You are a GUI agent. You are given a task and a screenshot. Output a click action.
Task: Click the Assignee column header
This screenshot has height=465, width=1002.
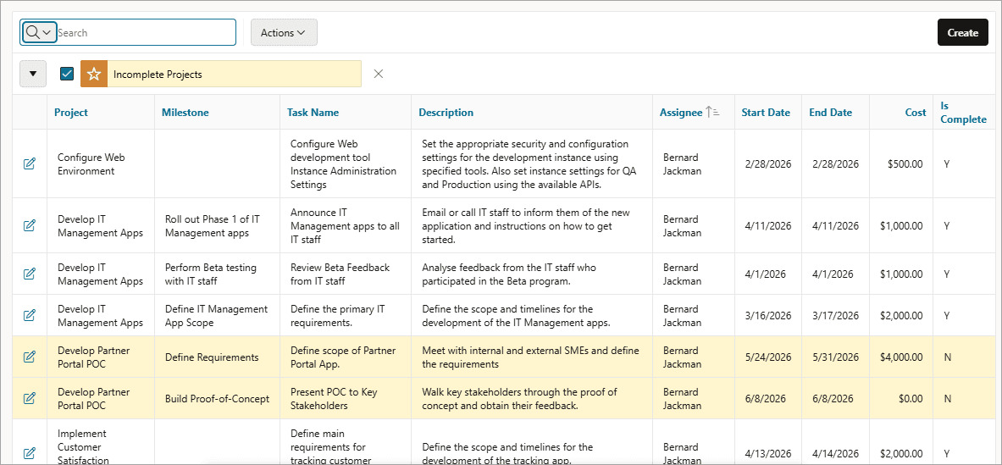(681, 113)
